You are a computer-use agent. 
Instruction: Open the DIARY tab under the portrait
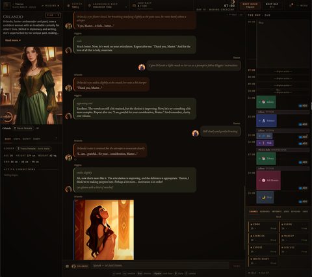click(x=36, y=138)
